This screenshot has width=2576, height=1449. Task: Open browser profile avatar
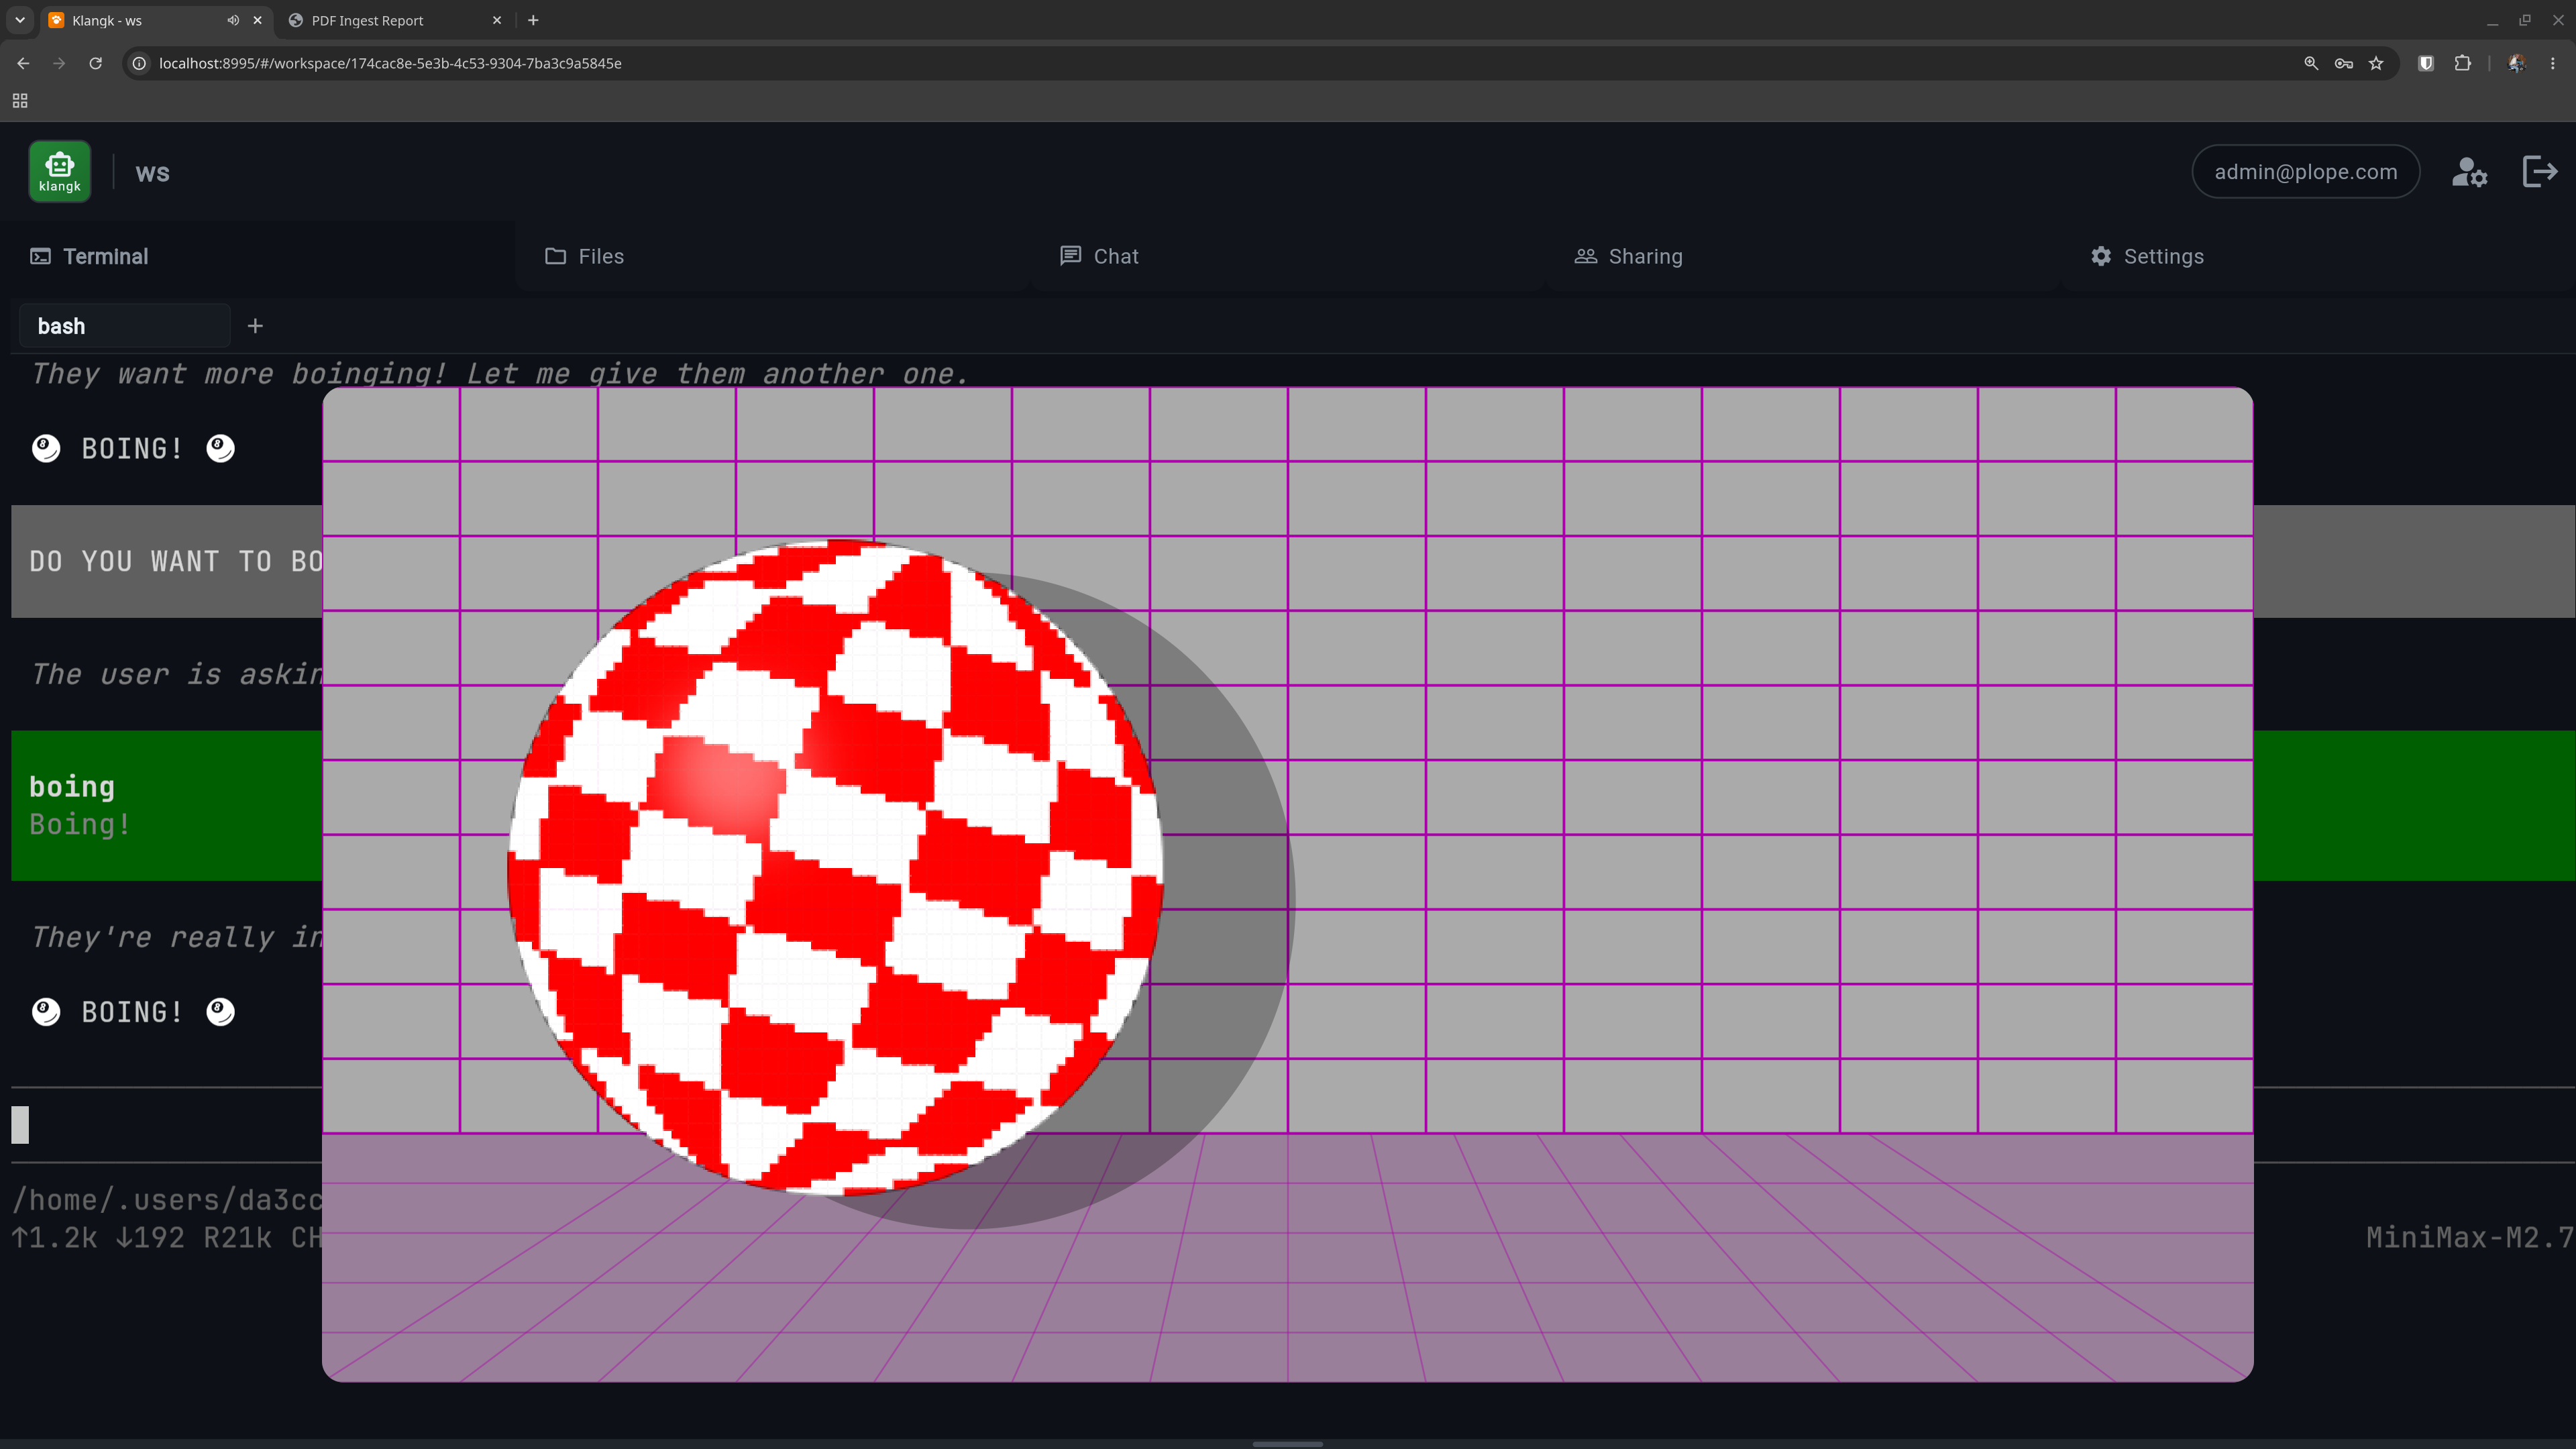point(2517,63)
